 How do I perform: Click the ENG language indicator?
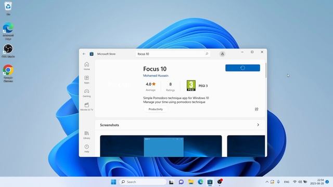coord(287,182)
